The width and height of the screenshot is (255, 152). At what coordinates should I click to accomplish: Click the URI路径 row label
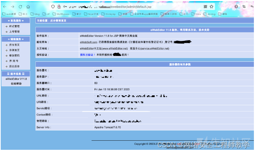click(42, 102)
